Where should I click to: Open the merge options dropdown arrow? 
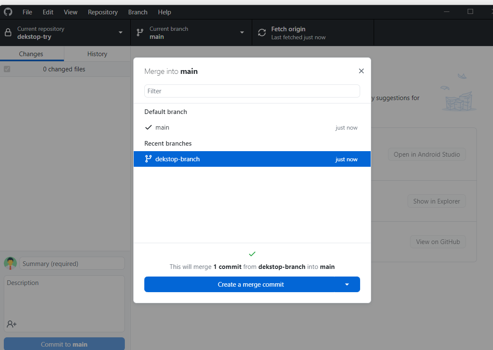tap(347, 284)
